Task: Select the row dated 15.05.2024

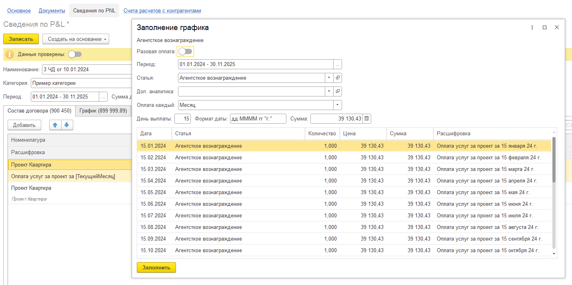Action: point(344,192)
